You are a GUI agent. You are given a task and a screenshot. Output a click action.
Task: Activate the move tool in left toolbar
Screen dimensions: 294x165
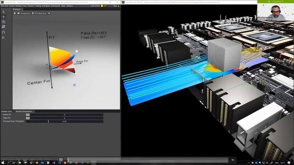pos(4,17)
